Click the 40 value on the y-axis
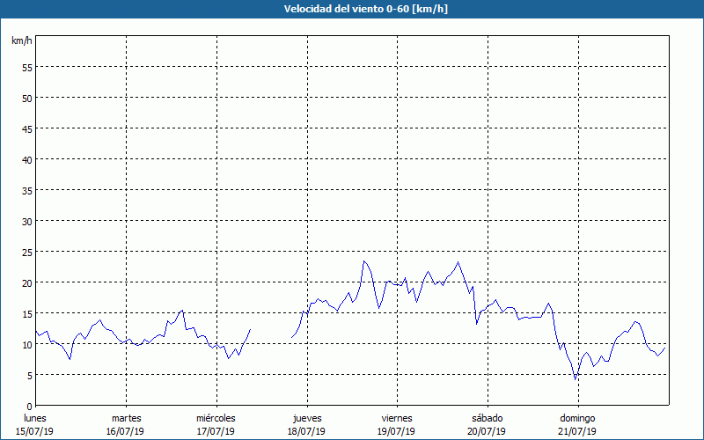The height and width of the screenshot is (440, 704). 27,159
